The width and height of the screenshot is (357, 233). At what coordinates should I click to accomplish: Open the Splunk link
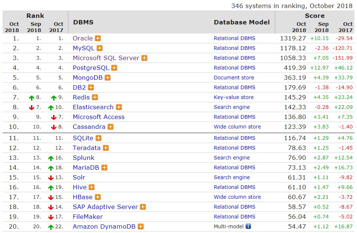84,158
